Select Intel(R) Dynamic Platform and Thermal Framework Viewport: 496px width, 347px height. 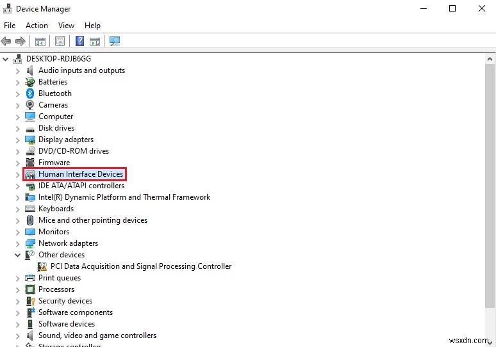tap(124, 197)
